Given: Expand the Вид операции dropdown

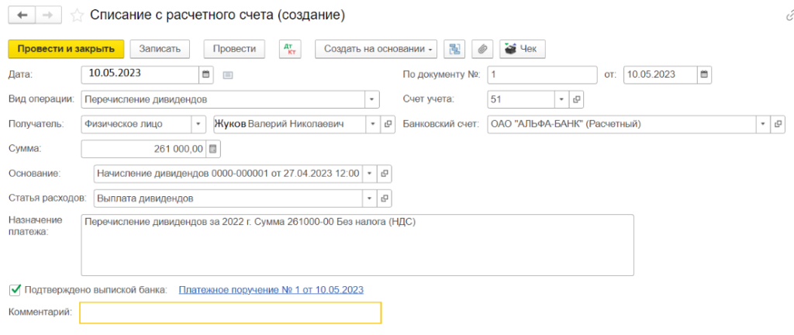Looking at the screenshot, I should tap(371, 99).
